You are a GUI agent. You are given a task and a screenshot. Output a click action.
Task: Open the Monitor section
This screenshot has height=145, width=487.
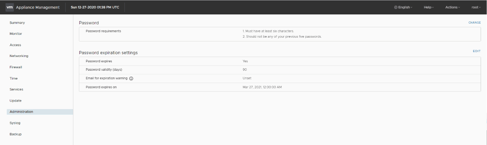pyautogui.click(x=16, y=34)
